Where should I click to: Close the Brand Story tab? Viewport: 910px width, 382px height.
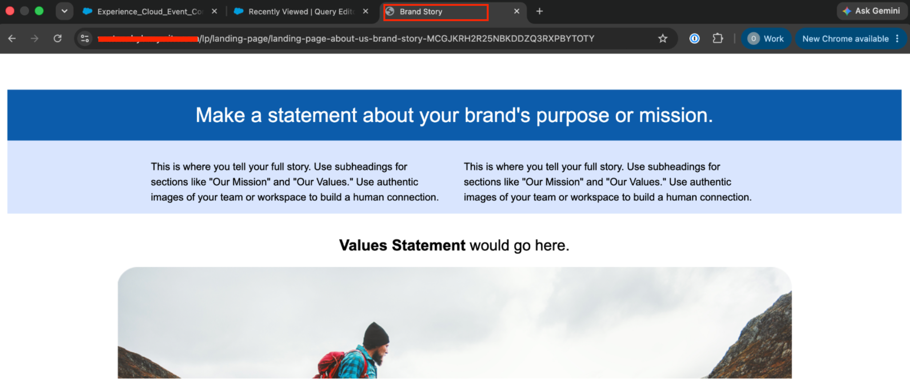click(x=517, y=12)
